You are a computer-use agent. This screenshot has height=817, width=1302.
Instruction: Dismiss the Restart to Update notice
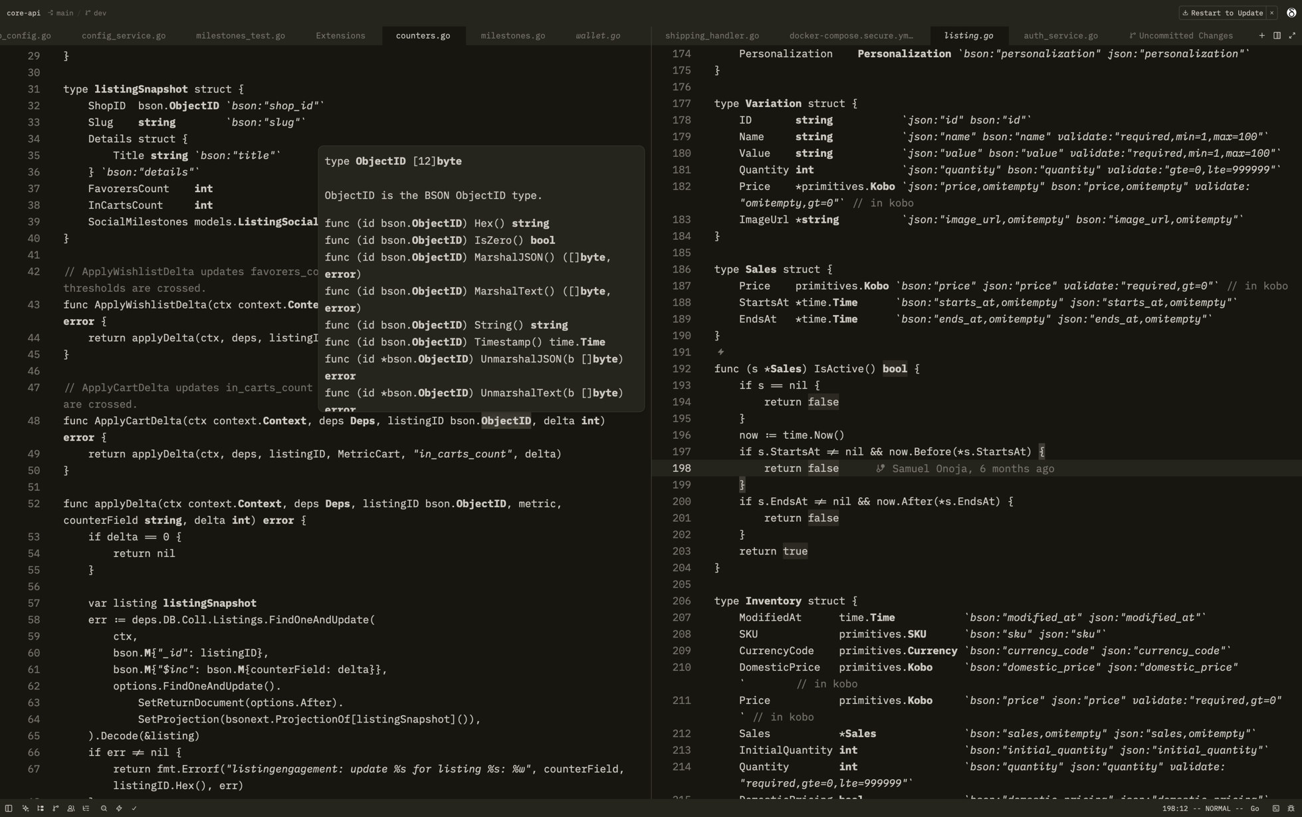1271,13
